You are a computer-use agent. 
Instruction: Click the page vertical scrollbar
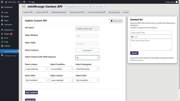[x=179, y=46]
